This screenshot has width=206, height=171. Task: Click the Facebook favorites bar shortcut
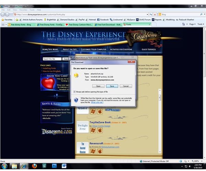(103, 20)
